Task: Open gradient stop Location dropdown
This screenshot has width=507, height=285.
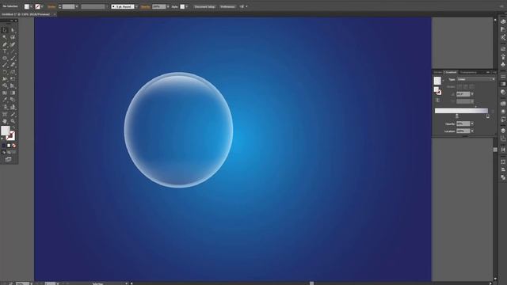Action: click(472, 131)
